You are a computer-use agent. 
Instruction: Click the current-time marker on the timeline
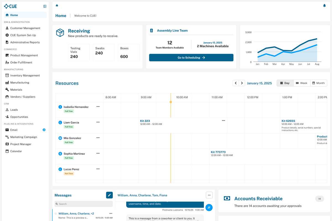(171, 102)
